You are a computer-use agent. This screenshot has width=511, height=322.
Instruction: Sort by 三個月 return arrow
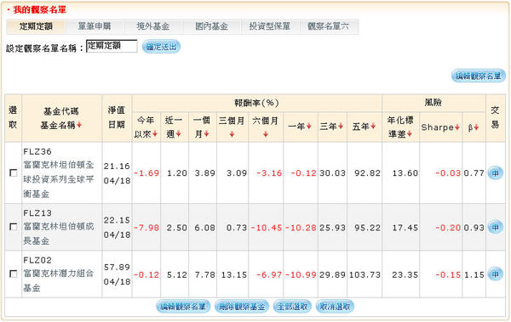point(232,134)
